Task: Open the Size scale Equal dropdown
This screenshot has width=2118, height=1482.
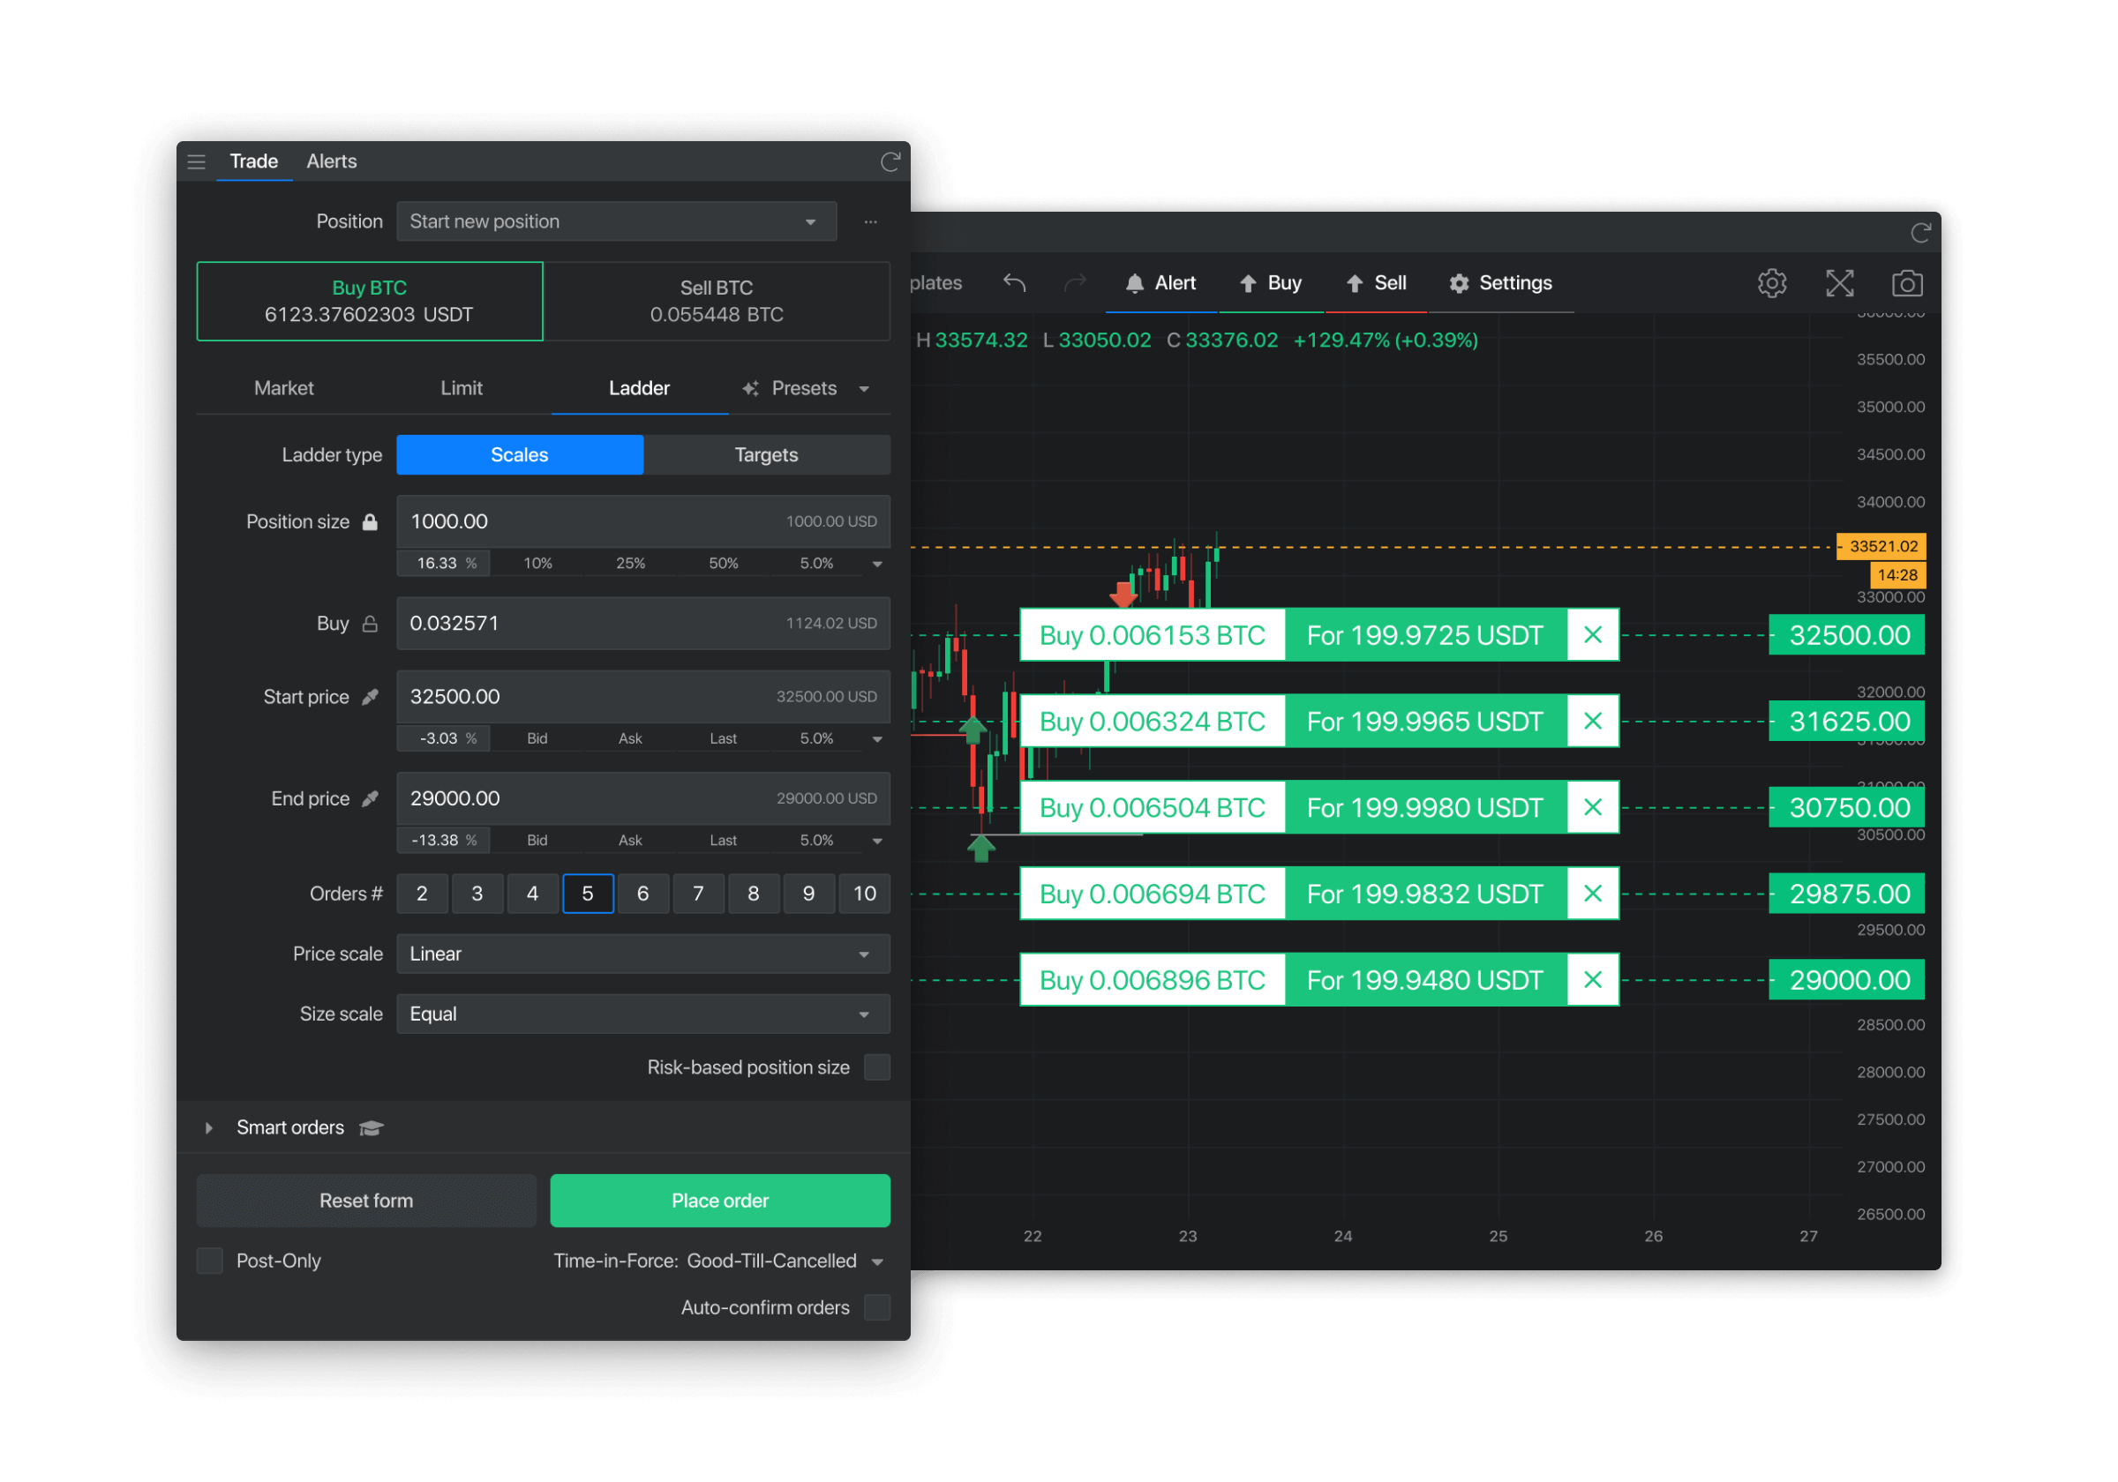Action: pyautogui.click(x=643, y=1014)
